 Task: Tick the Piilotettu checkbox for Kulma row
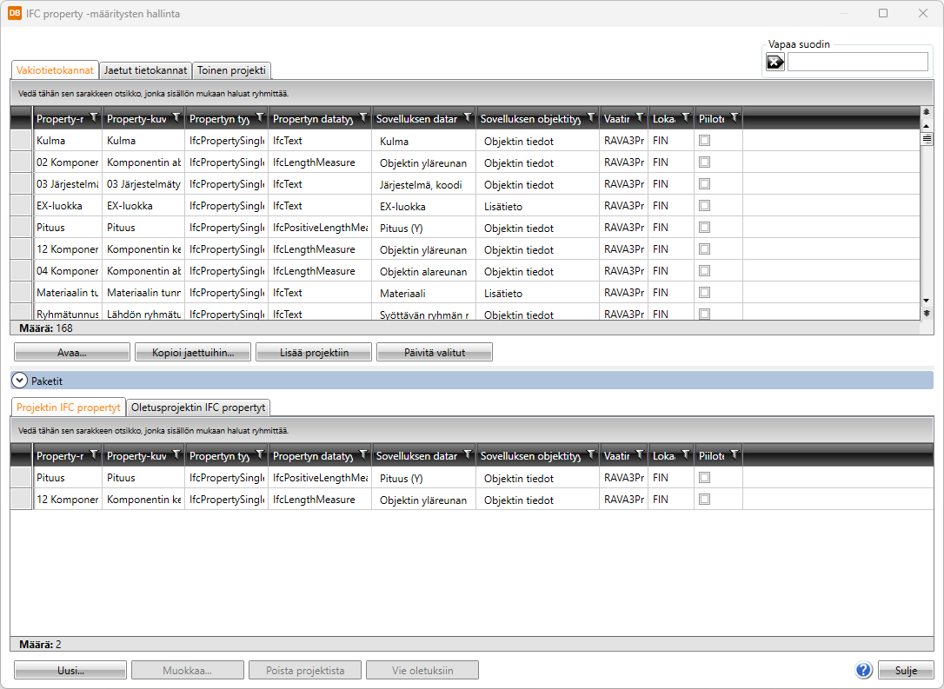point(704,140)
